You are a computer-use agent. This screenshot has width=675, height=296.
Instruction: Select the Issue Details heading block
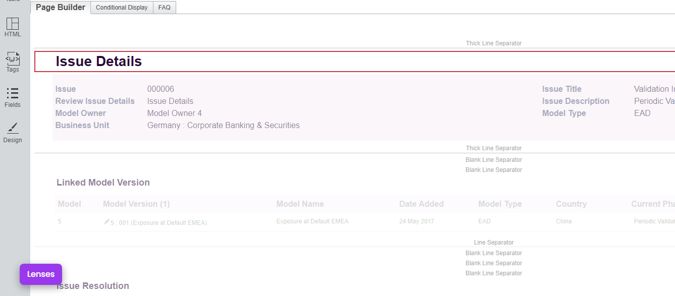354,62
